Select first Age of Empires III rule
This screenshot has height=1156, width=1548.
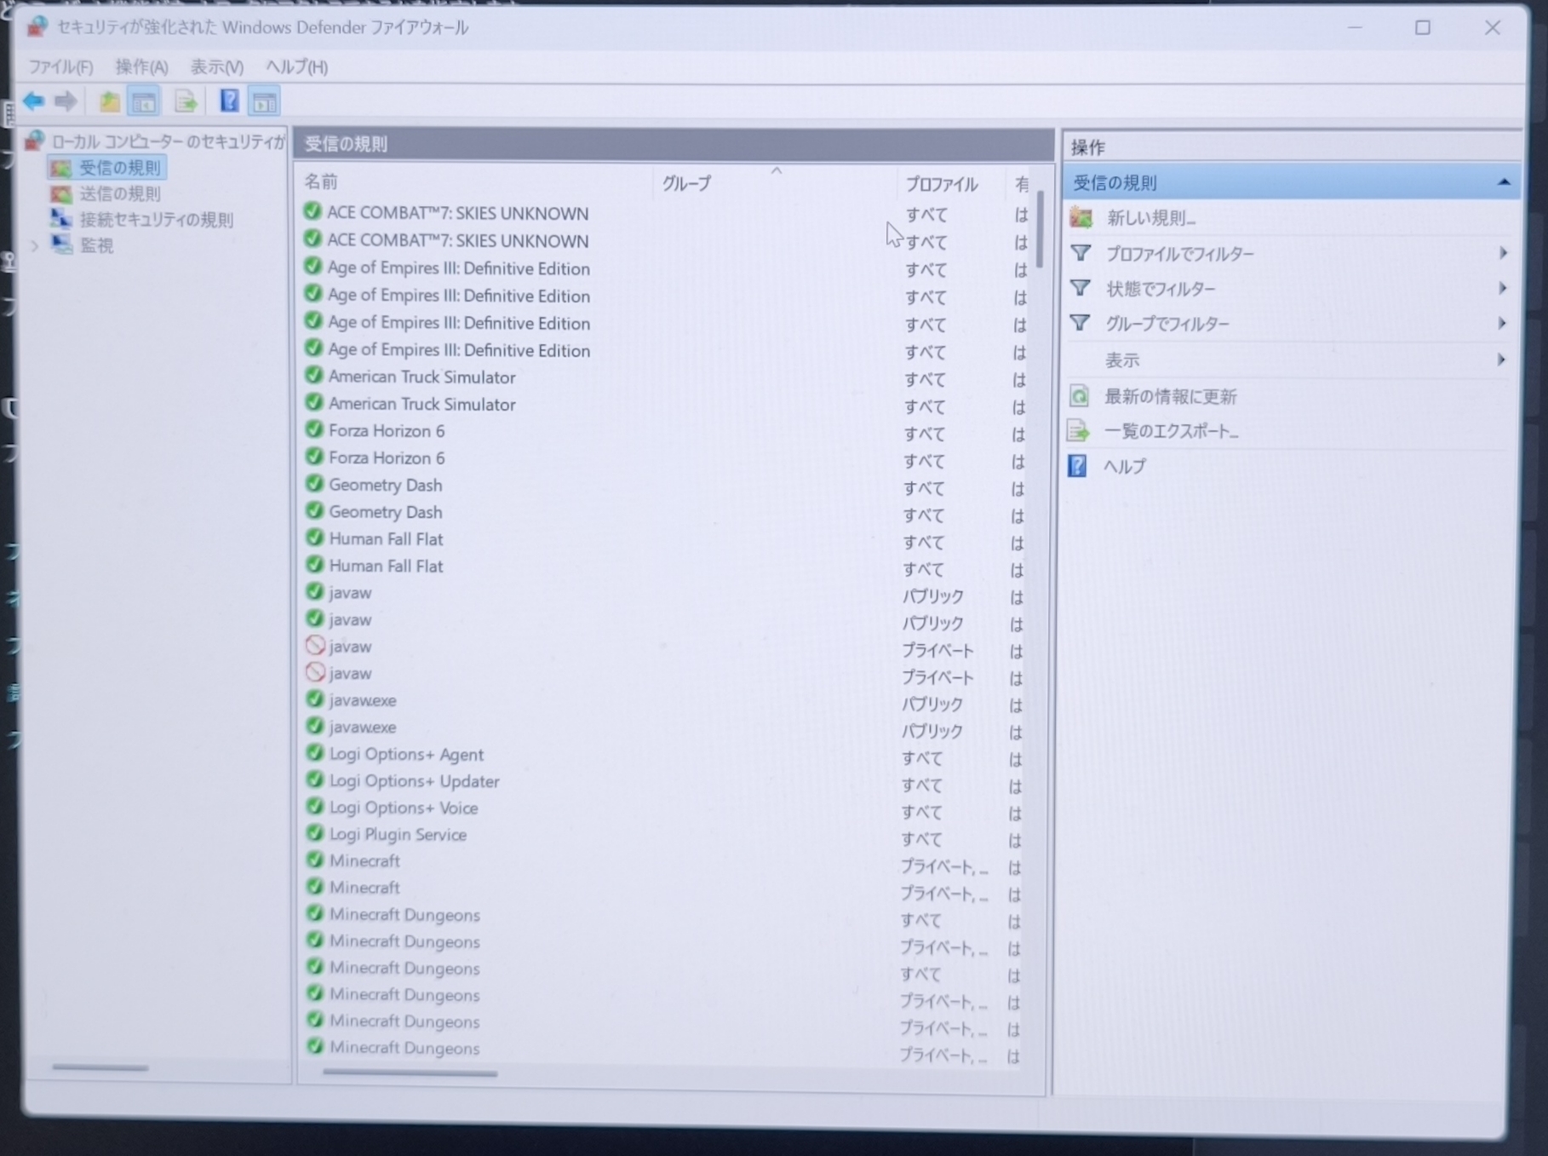coord(459,268)
